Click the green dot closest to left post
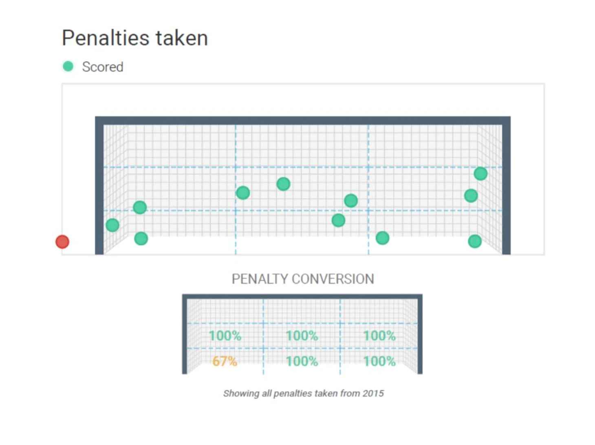This screenshot has height=445, width=595. click(x=112, y=225)
